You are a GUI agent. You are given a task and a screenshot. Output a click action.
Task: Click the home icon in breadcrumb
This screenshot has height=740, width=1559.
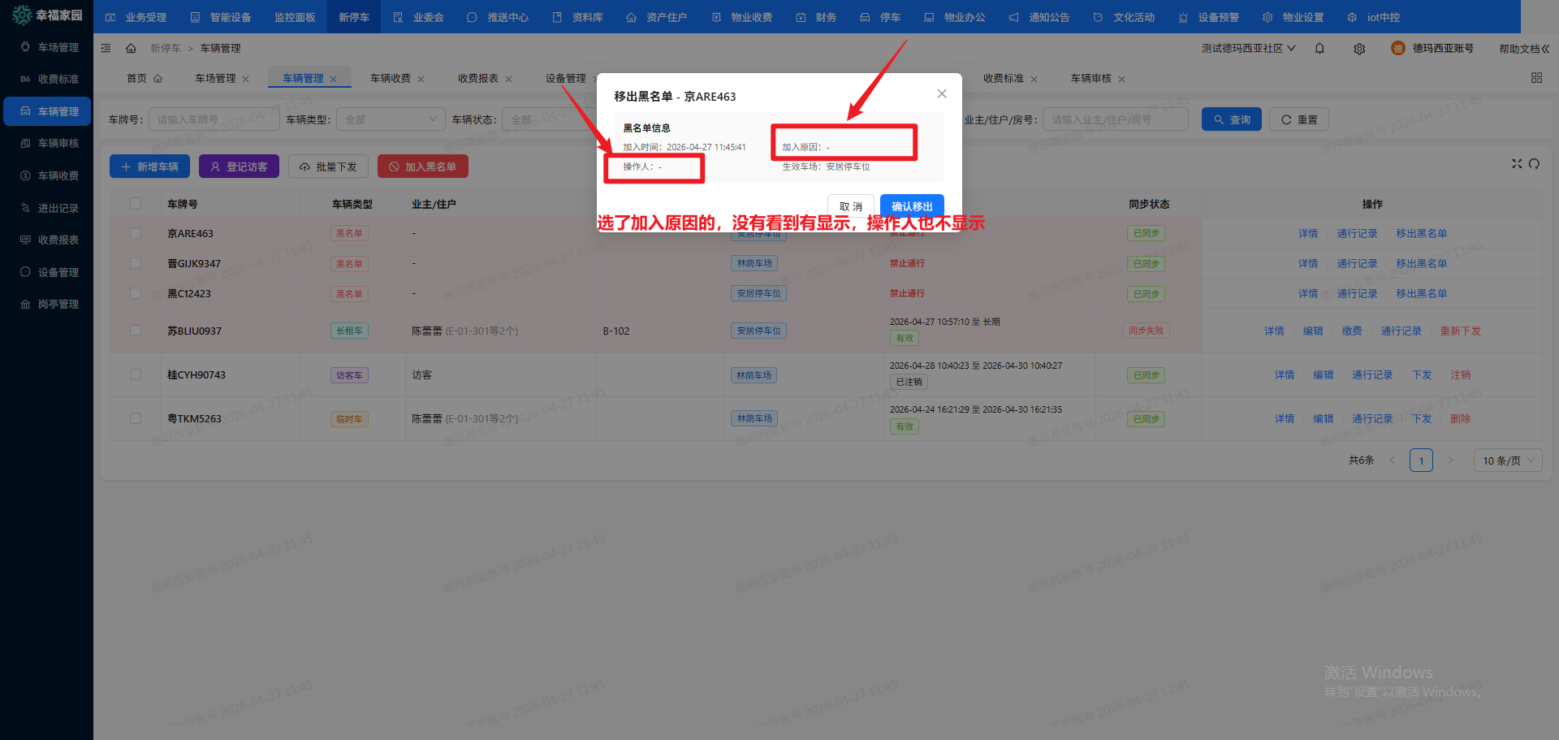pyautogui.click(x=131, y=49)
